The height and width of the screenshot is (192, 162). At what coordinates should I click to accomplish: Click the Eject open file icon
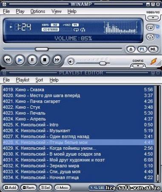(131, 49)
